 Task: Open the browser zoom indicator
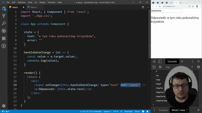[x=189, y=6]
